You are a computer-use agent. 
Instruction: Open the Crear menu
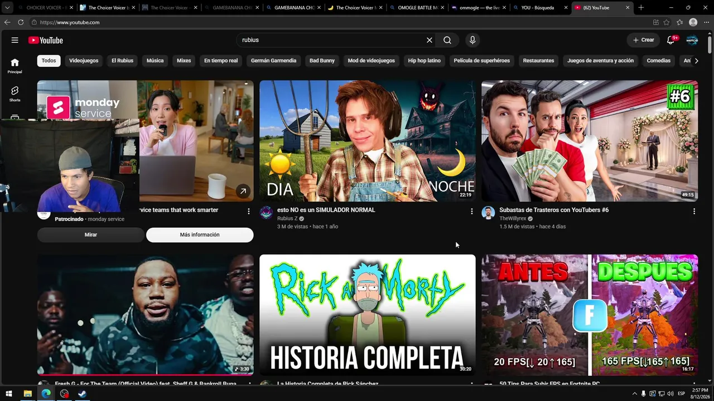pos(643,40)
